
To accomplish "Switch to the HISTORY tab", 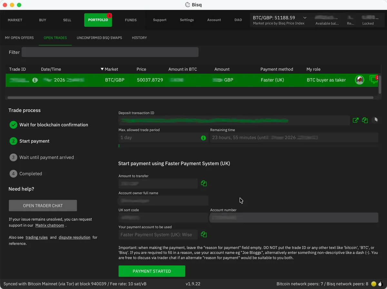I will (x=139, y=38).
